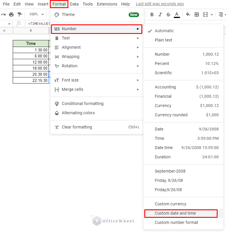The image size is (226, 232).
Task: Choose Alternating colors
Action: 97,113
